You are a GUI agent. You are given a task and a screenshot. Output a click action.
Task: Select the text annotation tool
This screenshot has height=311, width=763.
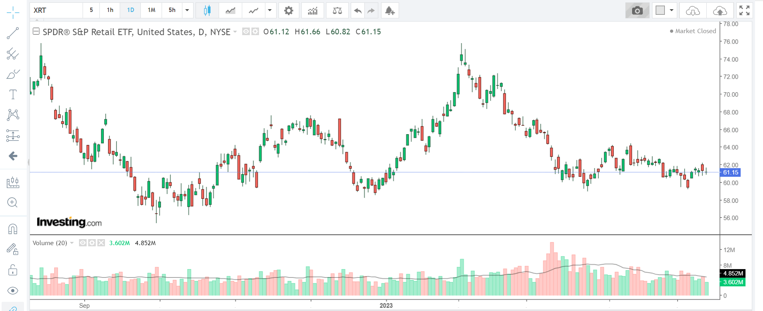pyautogui.click(x=13, y=95)
